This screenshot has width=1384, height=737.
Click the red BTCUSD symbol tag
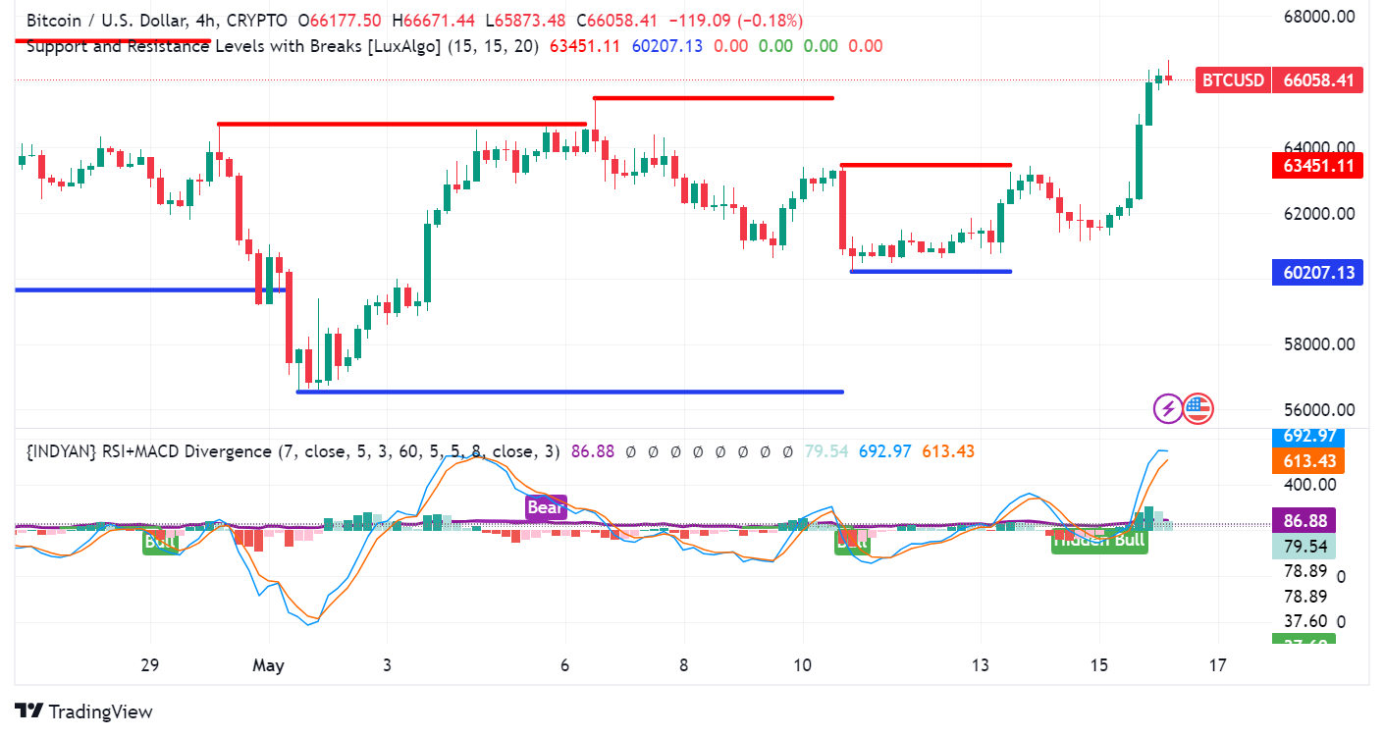(x=1233, y=80)
